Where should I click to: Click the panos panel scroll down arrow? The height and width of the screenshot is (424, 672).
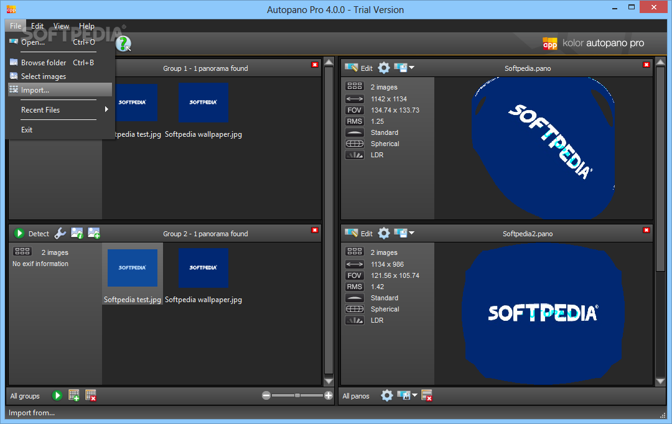click(x=660, y=381)
